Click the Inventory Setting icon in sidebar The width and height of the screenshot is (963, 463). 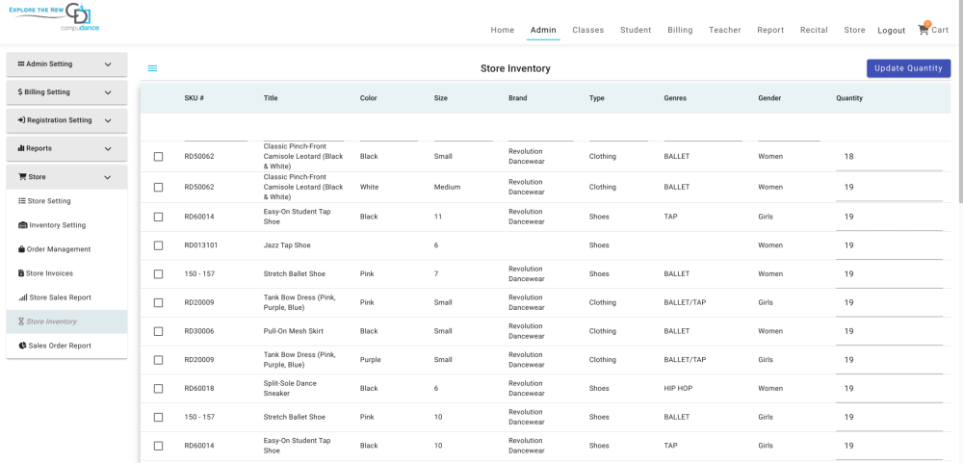(x=23, y=225)
